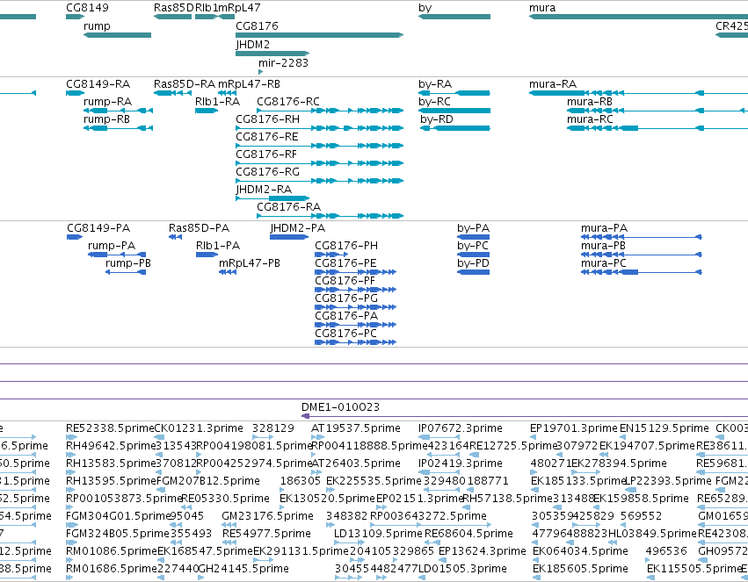This screenshot has width=748, height=582.
Task: Select the CG8149-PA protein feature
Action: 75,237
